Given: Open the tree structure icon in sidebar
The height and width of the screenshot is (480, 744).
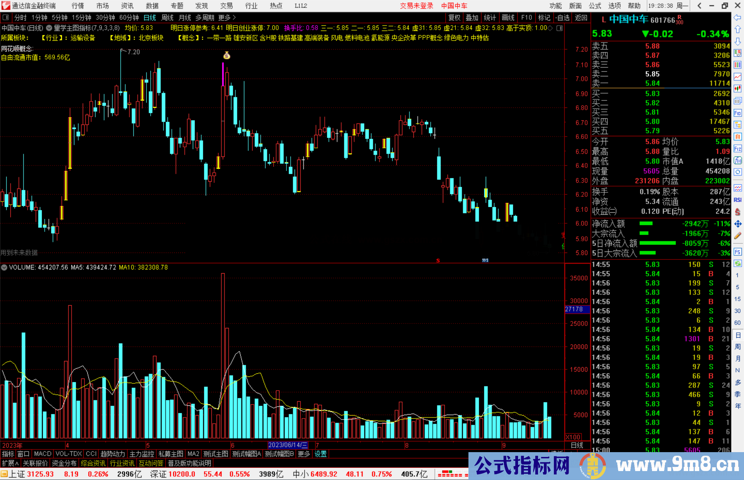Looking at the screenshot, I should 737,125.
